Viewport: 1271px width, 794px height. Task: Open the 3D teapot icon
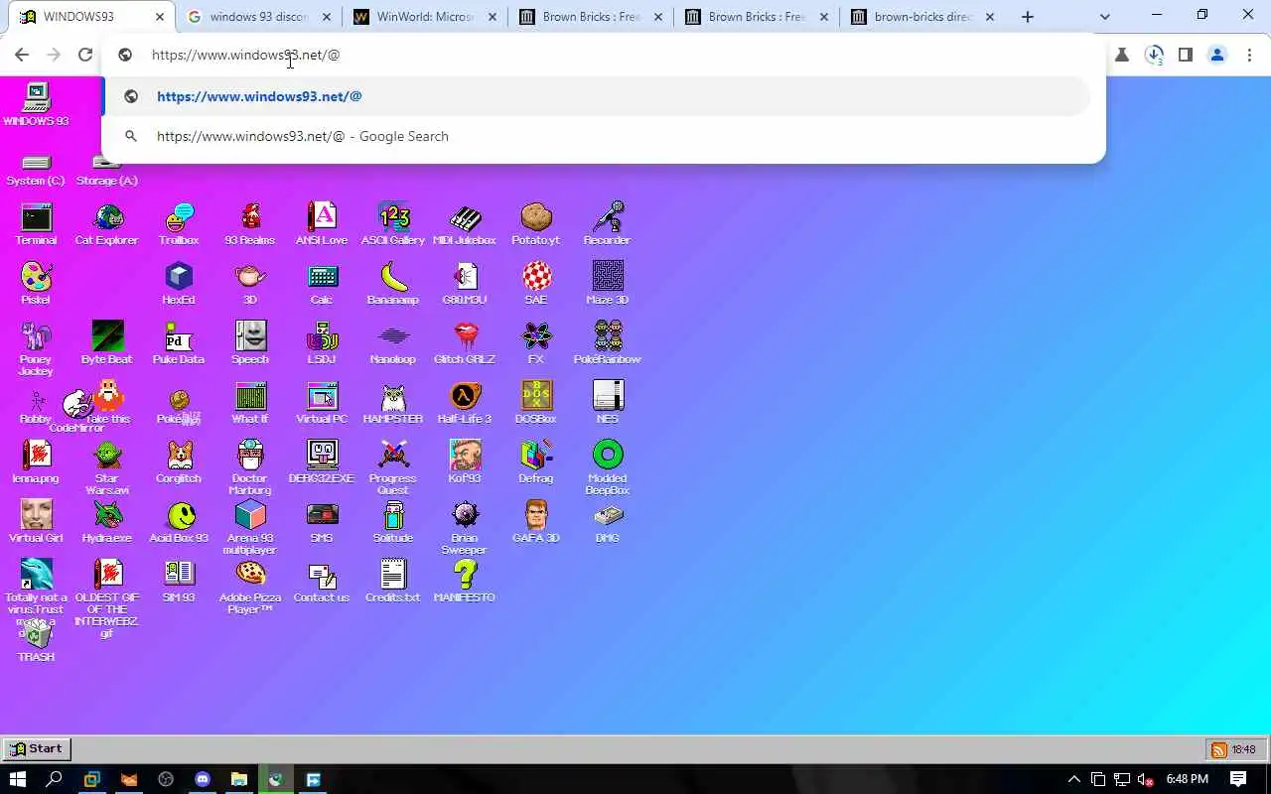250,284
